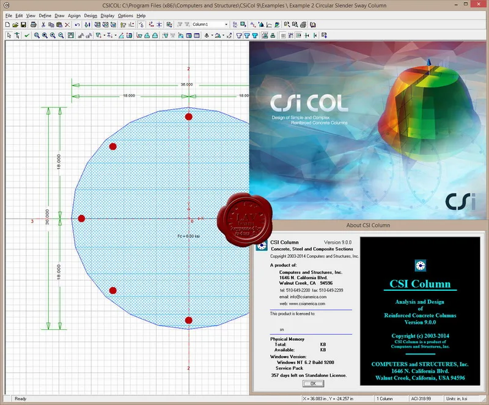Image resolution: width=489 pixels, height=405 pixels.
Task: Click the Copy icon in the toolbar
Action: tap(51, 24)
